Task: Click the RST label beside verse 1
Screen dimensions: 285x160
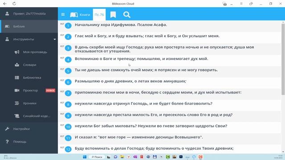Action: click(x=62, y=24)
